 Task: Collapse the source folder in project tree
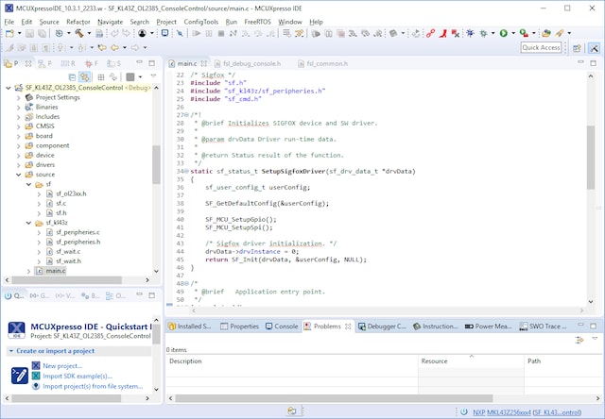[x=18, y=175]
